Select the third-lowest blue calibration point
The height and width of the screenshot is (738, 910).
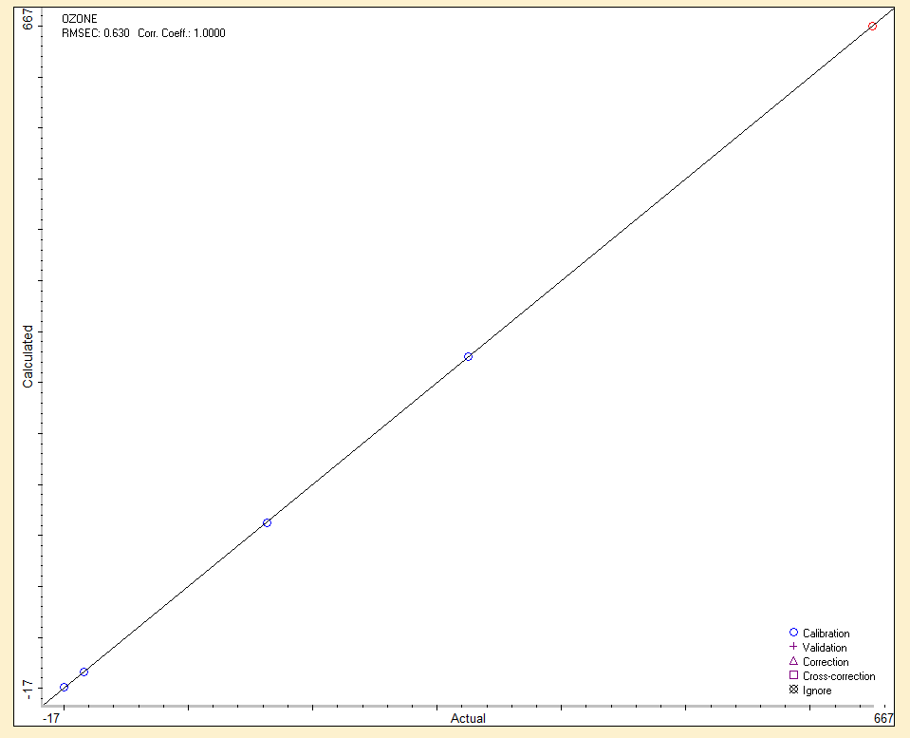pos(267,523)
